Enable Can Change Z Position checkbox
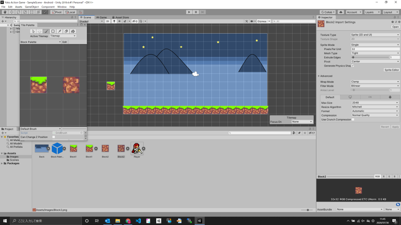 click(54, 137)
